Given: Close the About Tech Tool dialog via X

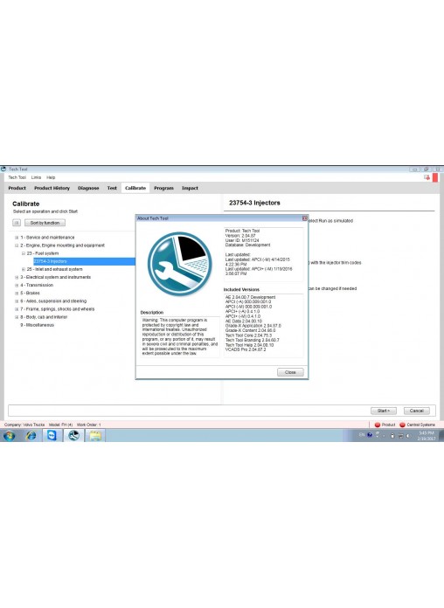Looking at the screenshot, I should (305, 218).
